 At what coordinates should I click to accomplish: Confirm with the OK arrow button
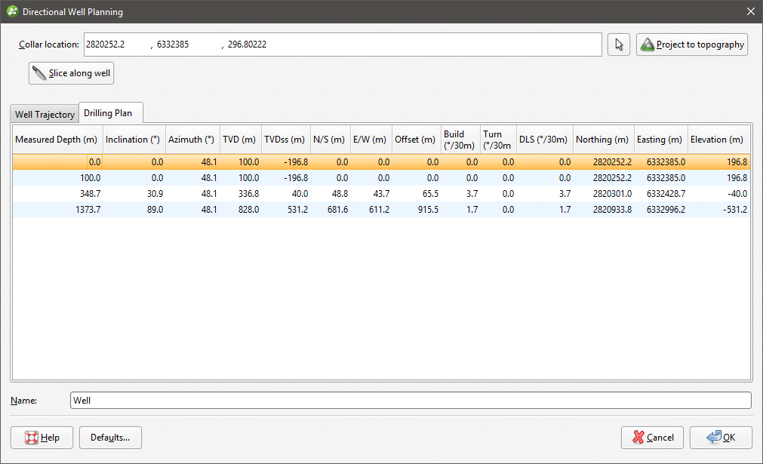720,438
